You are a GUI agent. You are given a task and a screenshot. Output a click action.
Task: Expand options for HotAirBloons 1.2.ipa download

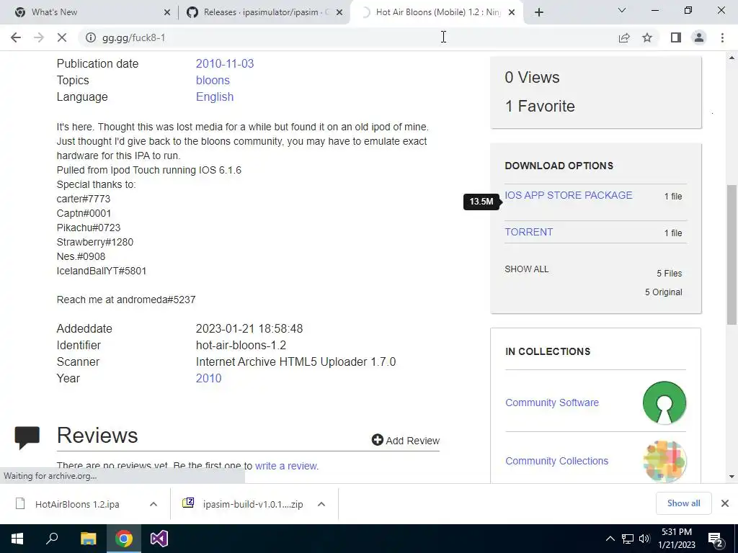pos(153,504)
